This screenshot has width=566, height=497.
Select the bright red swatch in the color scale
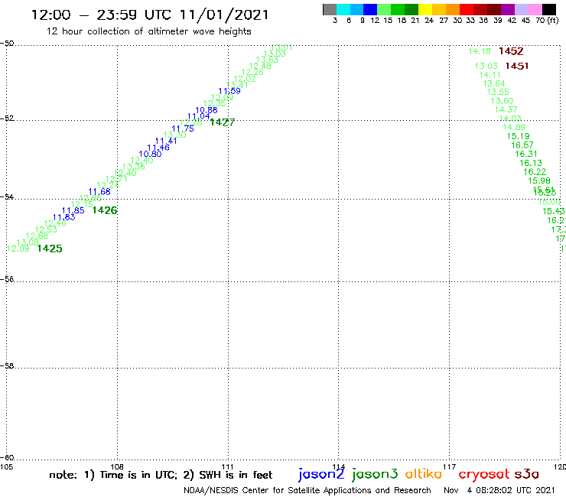pyautogui.click(x=467, y=9)
